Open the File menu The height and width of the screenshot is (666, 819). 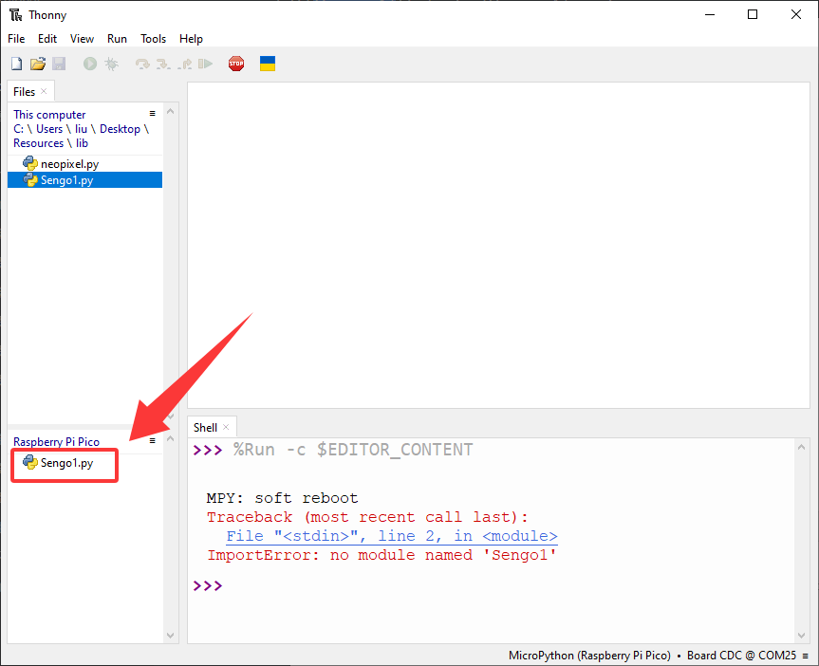[x=16, y=39]
